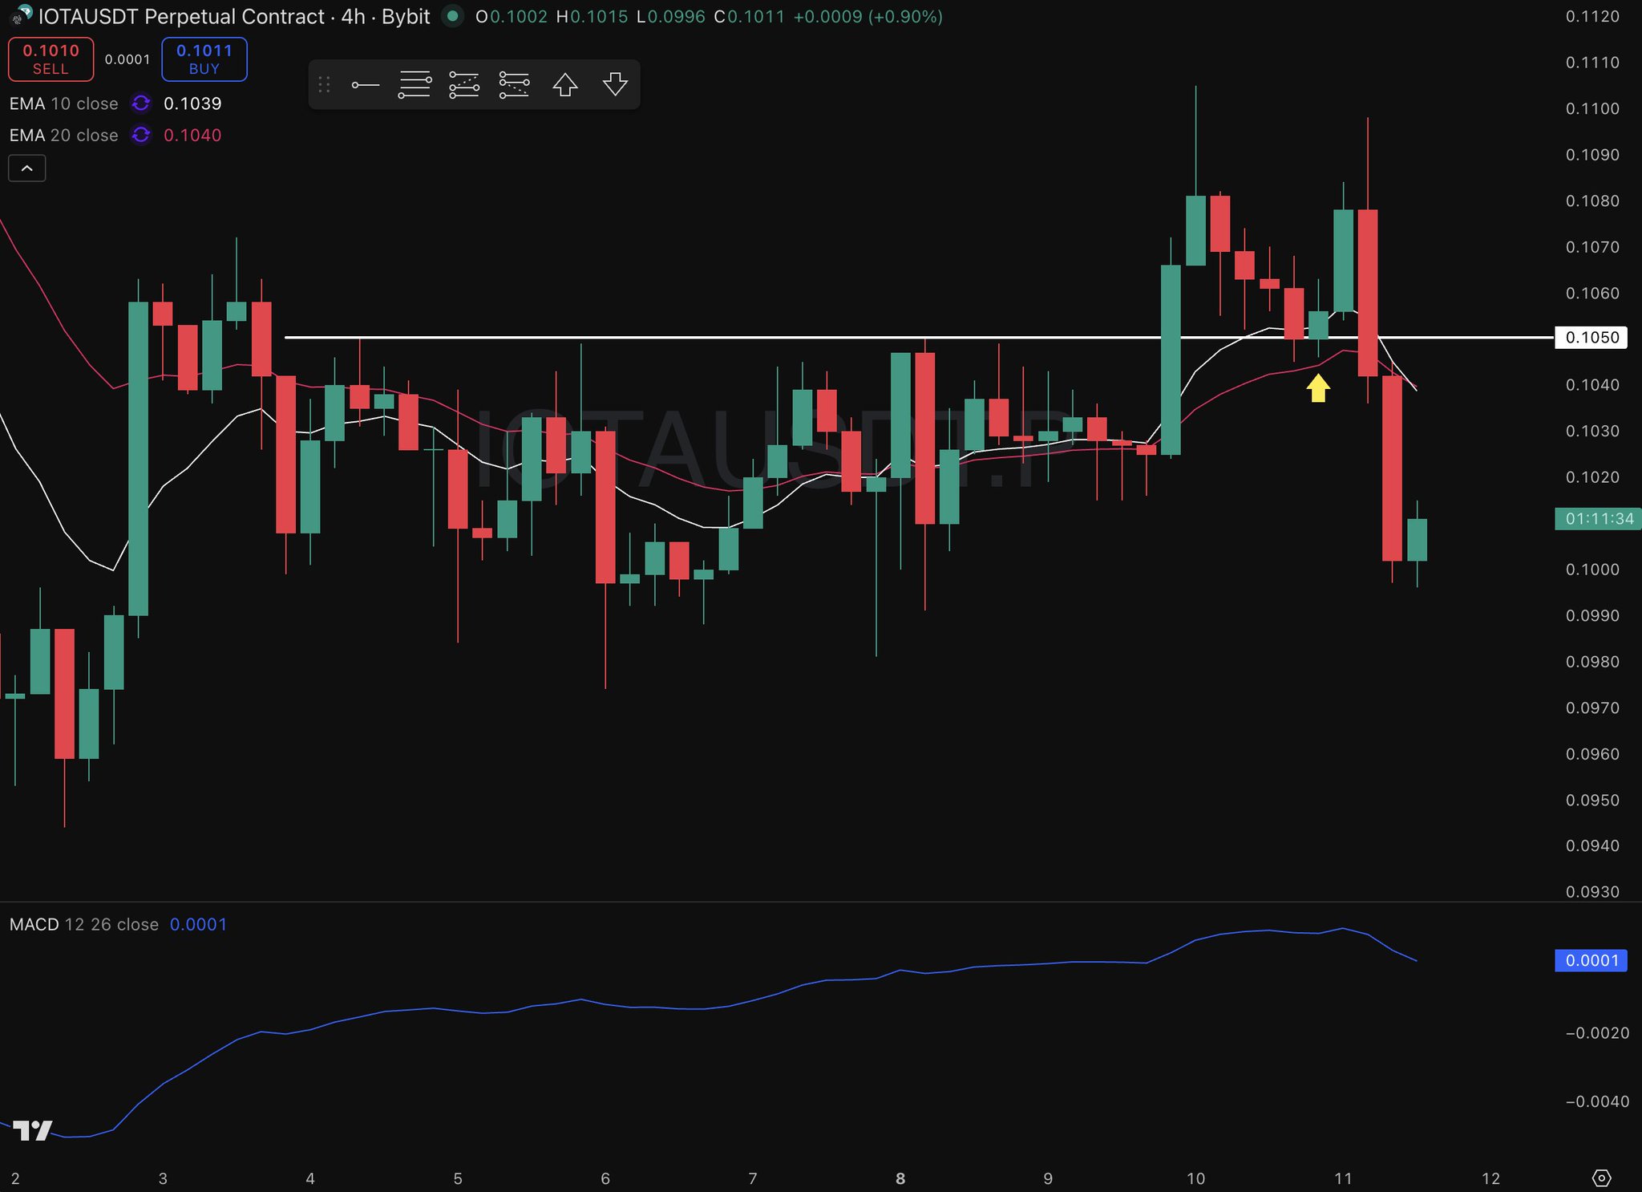Screen dimensions: 1642x1192
Task: Select the fourth Fib channel tool
Action: coord(514,84)
